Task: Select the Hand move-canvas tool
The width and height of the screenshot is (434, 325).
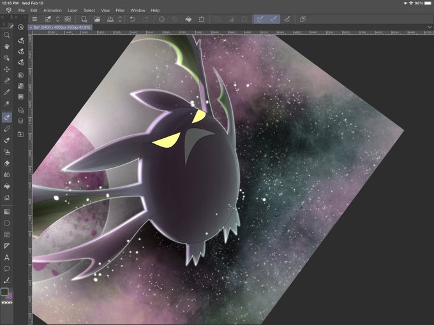Action: (6, 47)
